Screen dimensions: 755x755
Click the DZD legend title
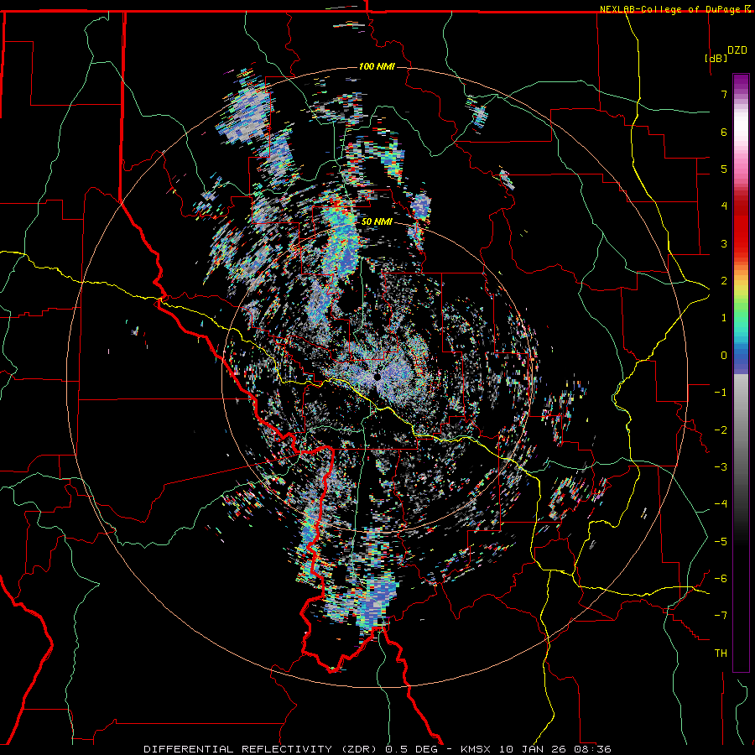pyautogui.click(x=737, y=50)
